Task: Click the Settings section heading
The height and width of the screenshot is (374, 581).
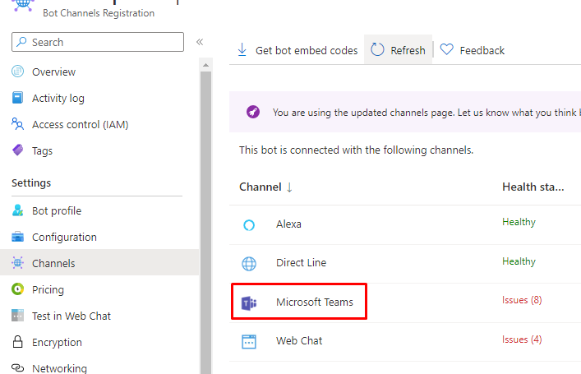Action: coord(31,183)
